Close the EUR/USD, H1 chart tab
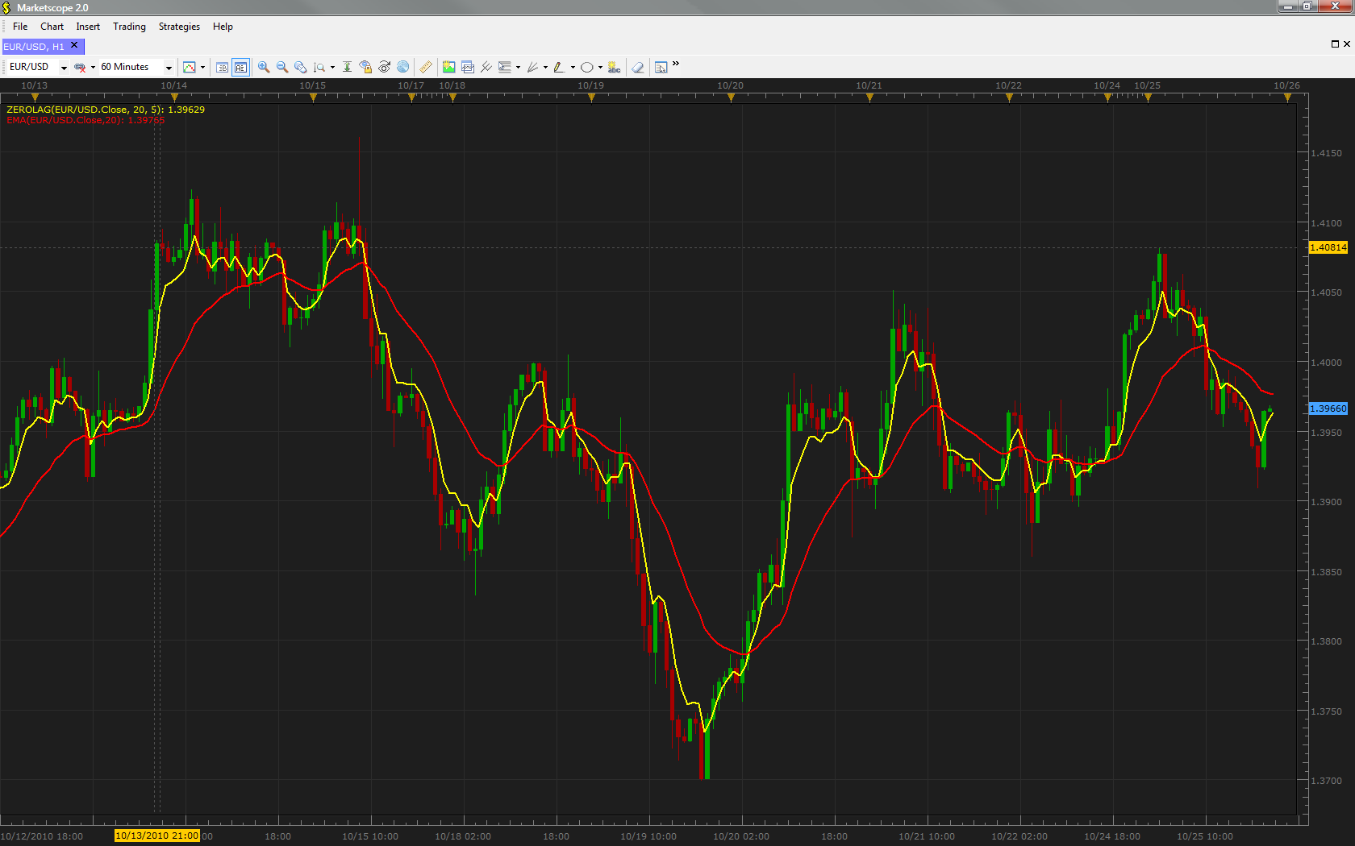The image size is (1355, 846). pos(74,46)
